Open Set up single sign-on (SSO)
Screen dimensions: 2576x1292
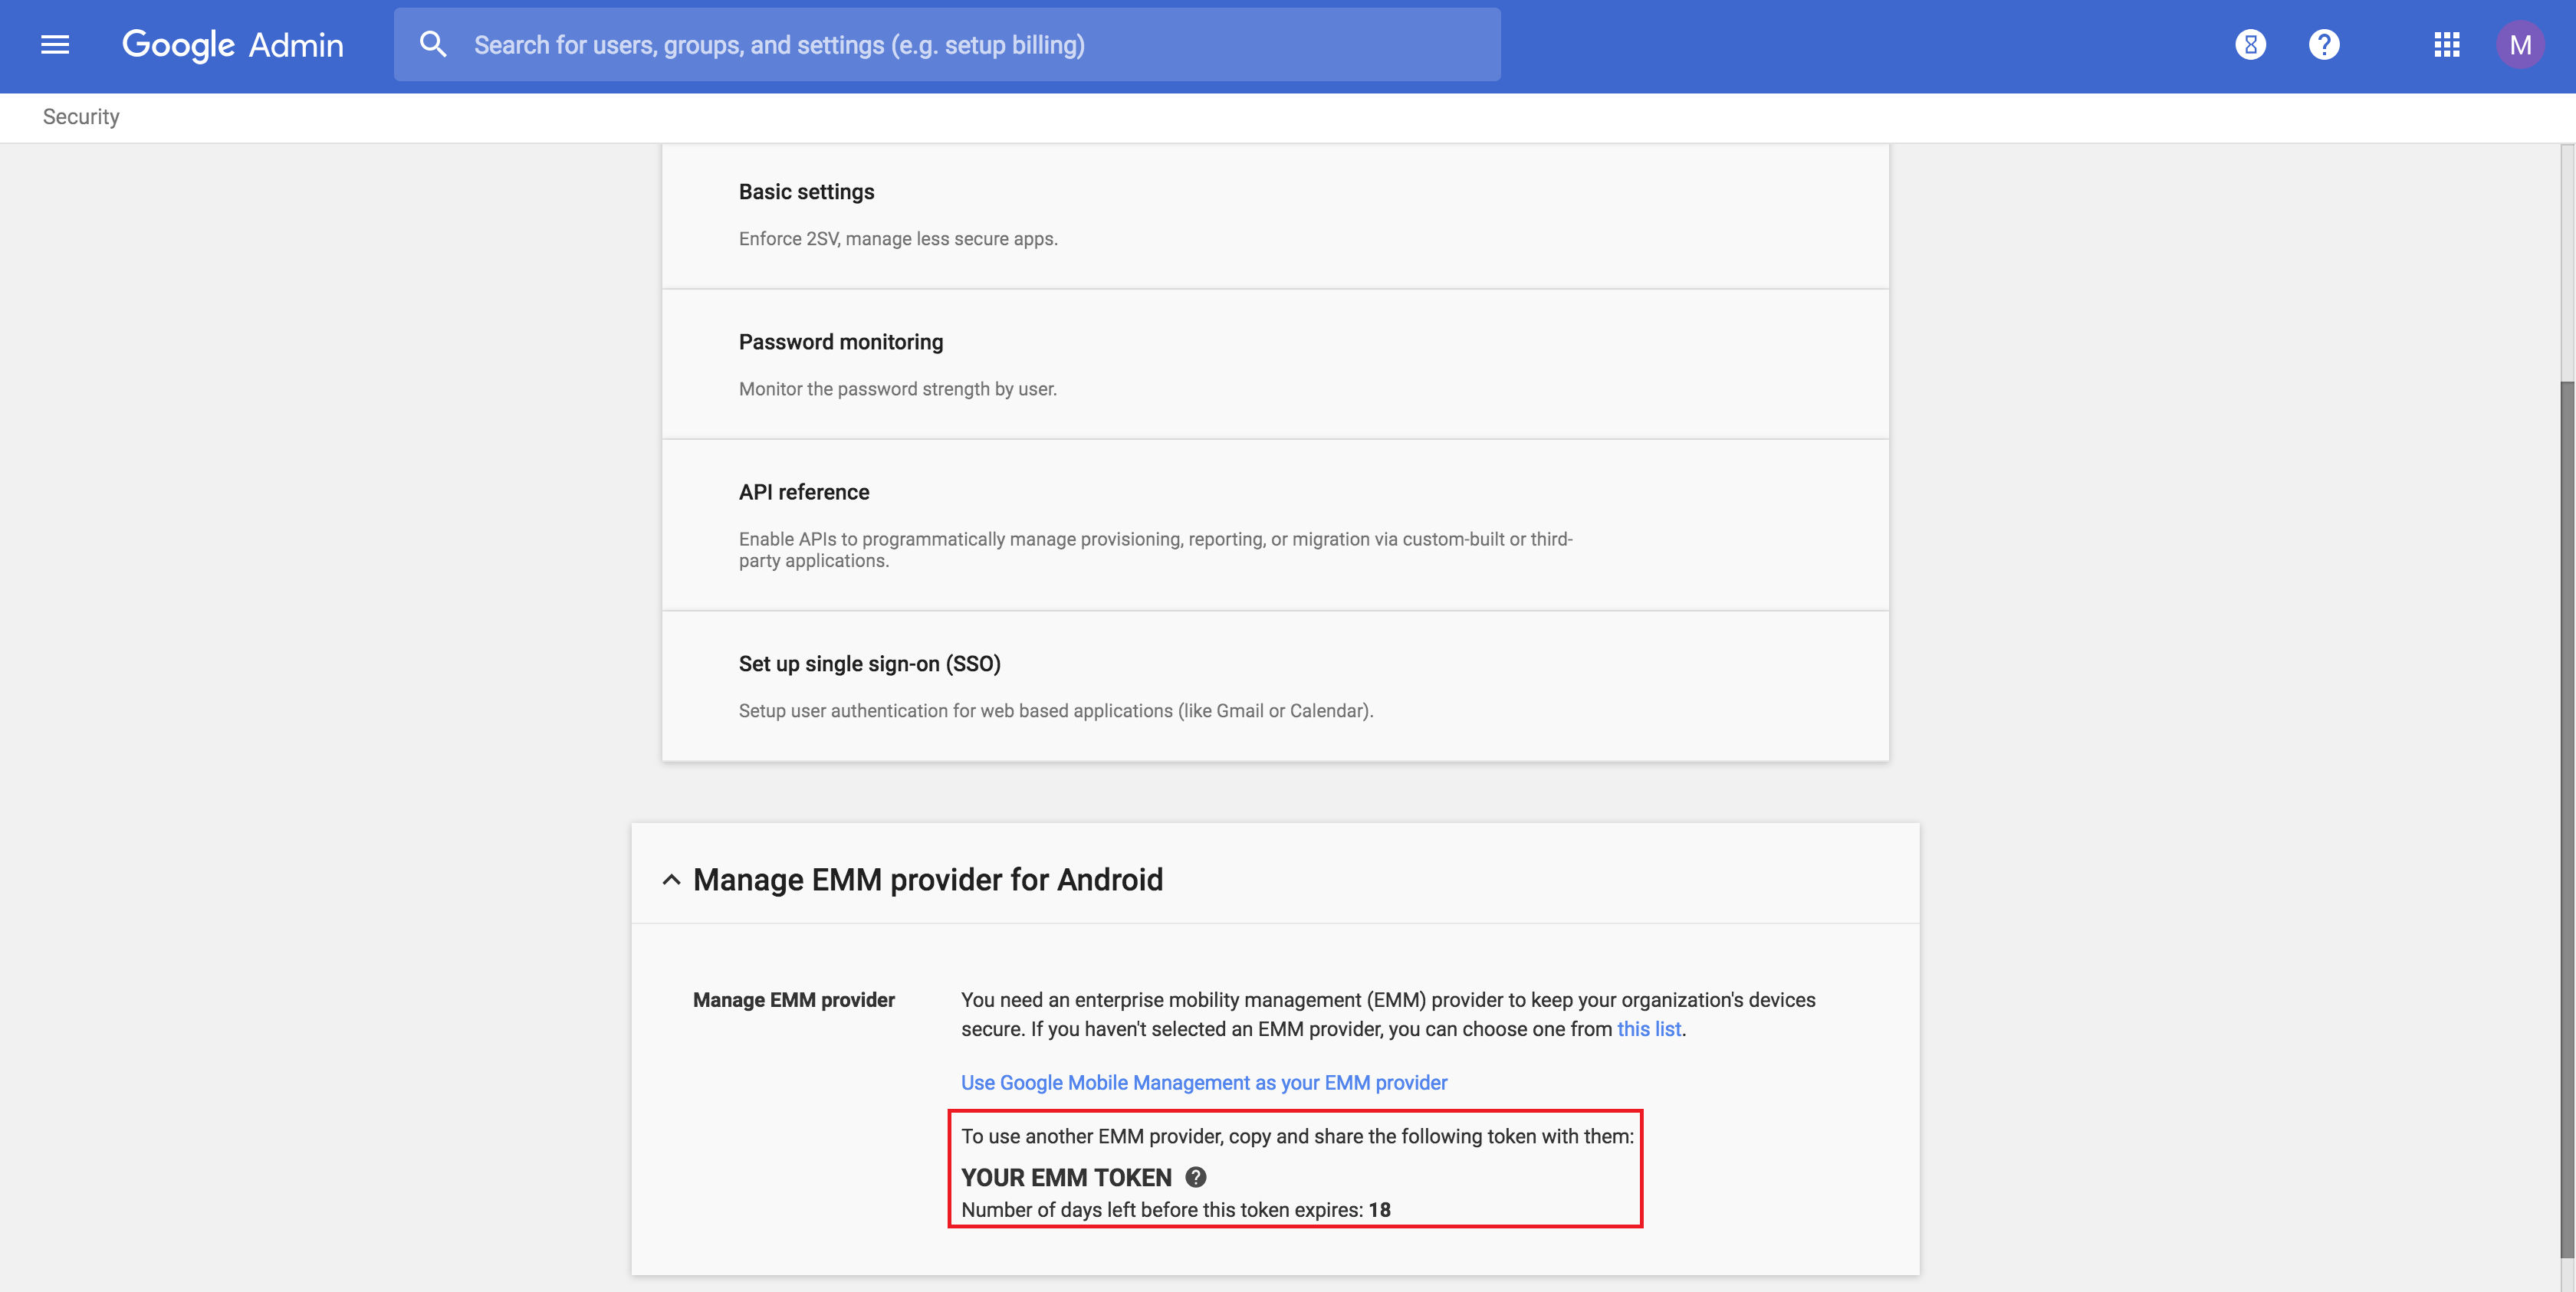(x=869, y=664)
